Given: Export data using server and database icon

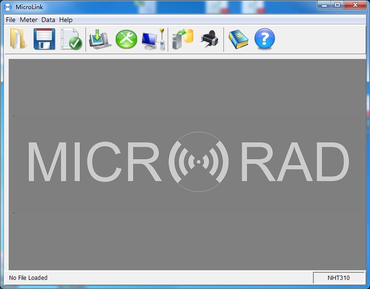Looking at the screenshot, I should tap(183, 39).
